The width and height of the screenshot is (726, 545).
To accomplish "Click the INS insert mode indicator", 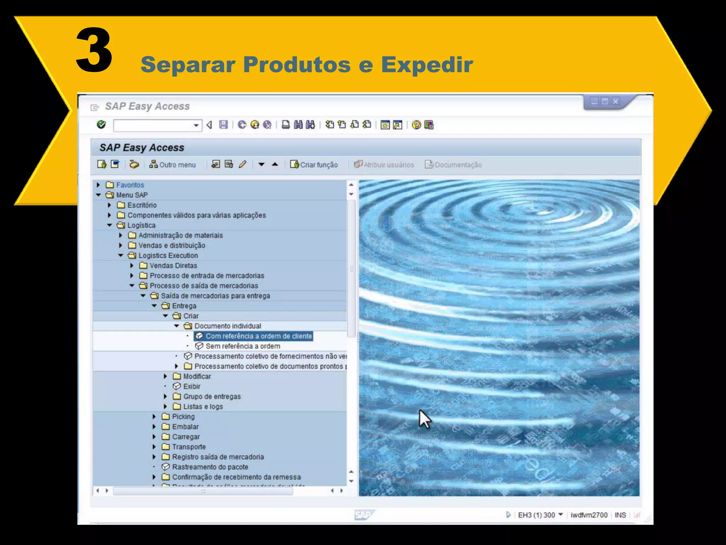I will point(620,515).
